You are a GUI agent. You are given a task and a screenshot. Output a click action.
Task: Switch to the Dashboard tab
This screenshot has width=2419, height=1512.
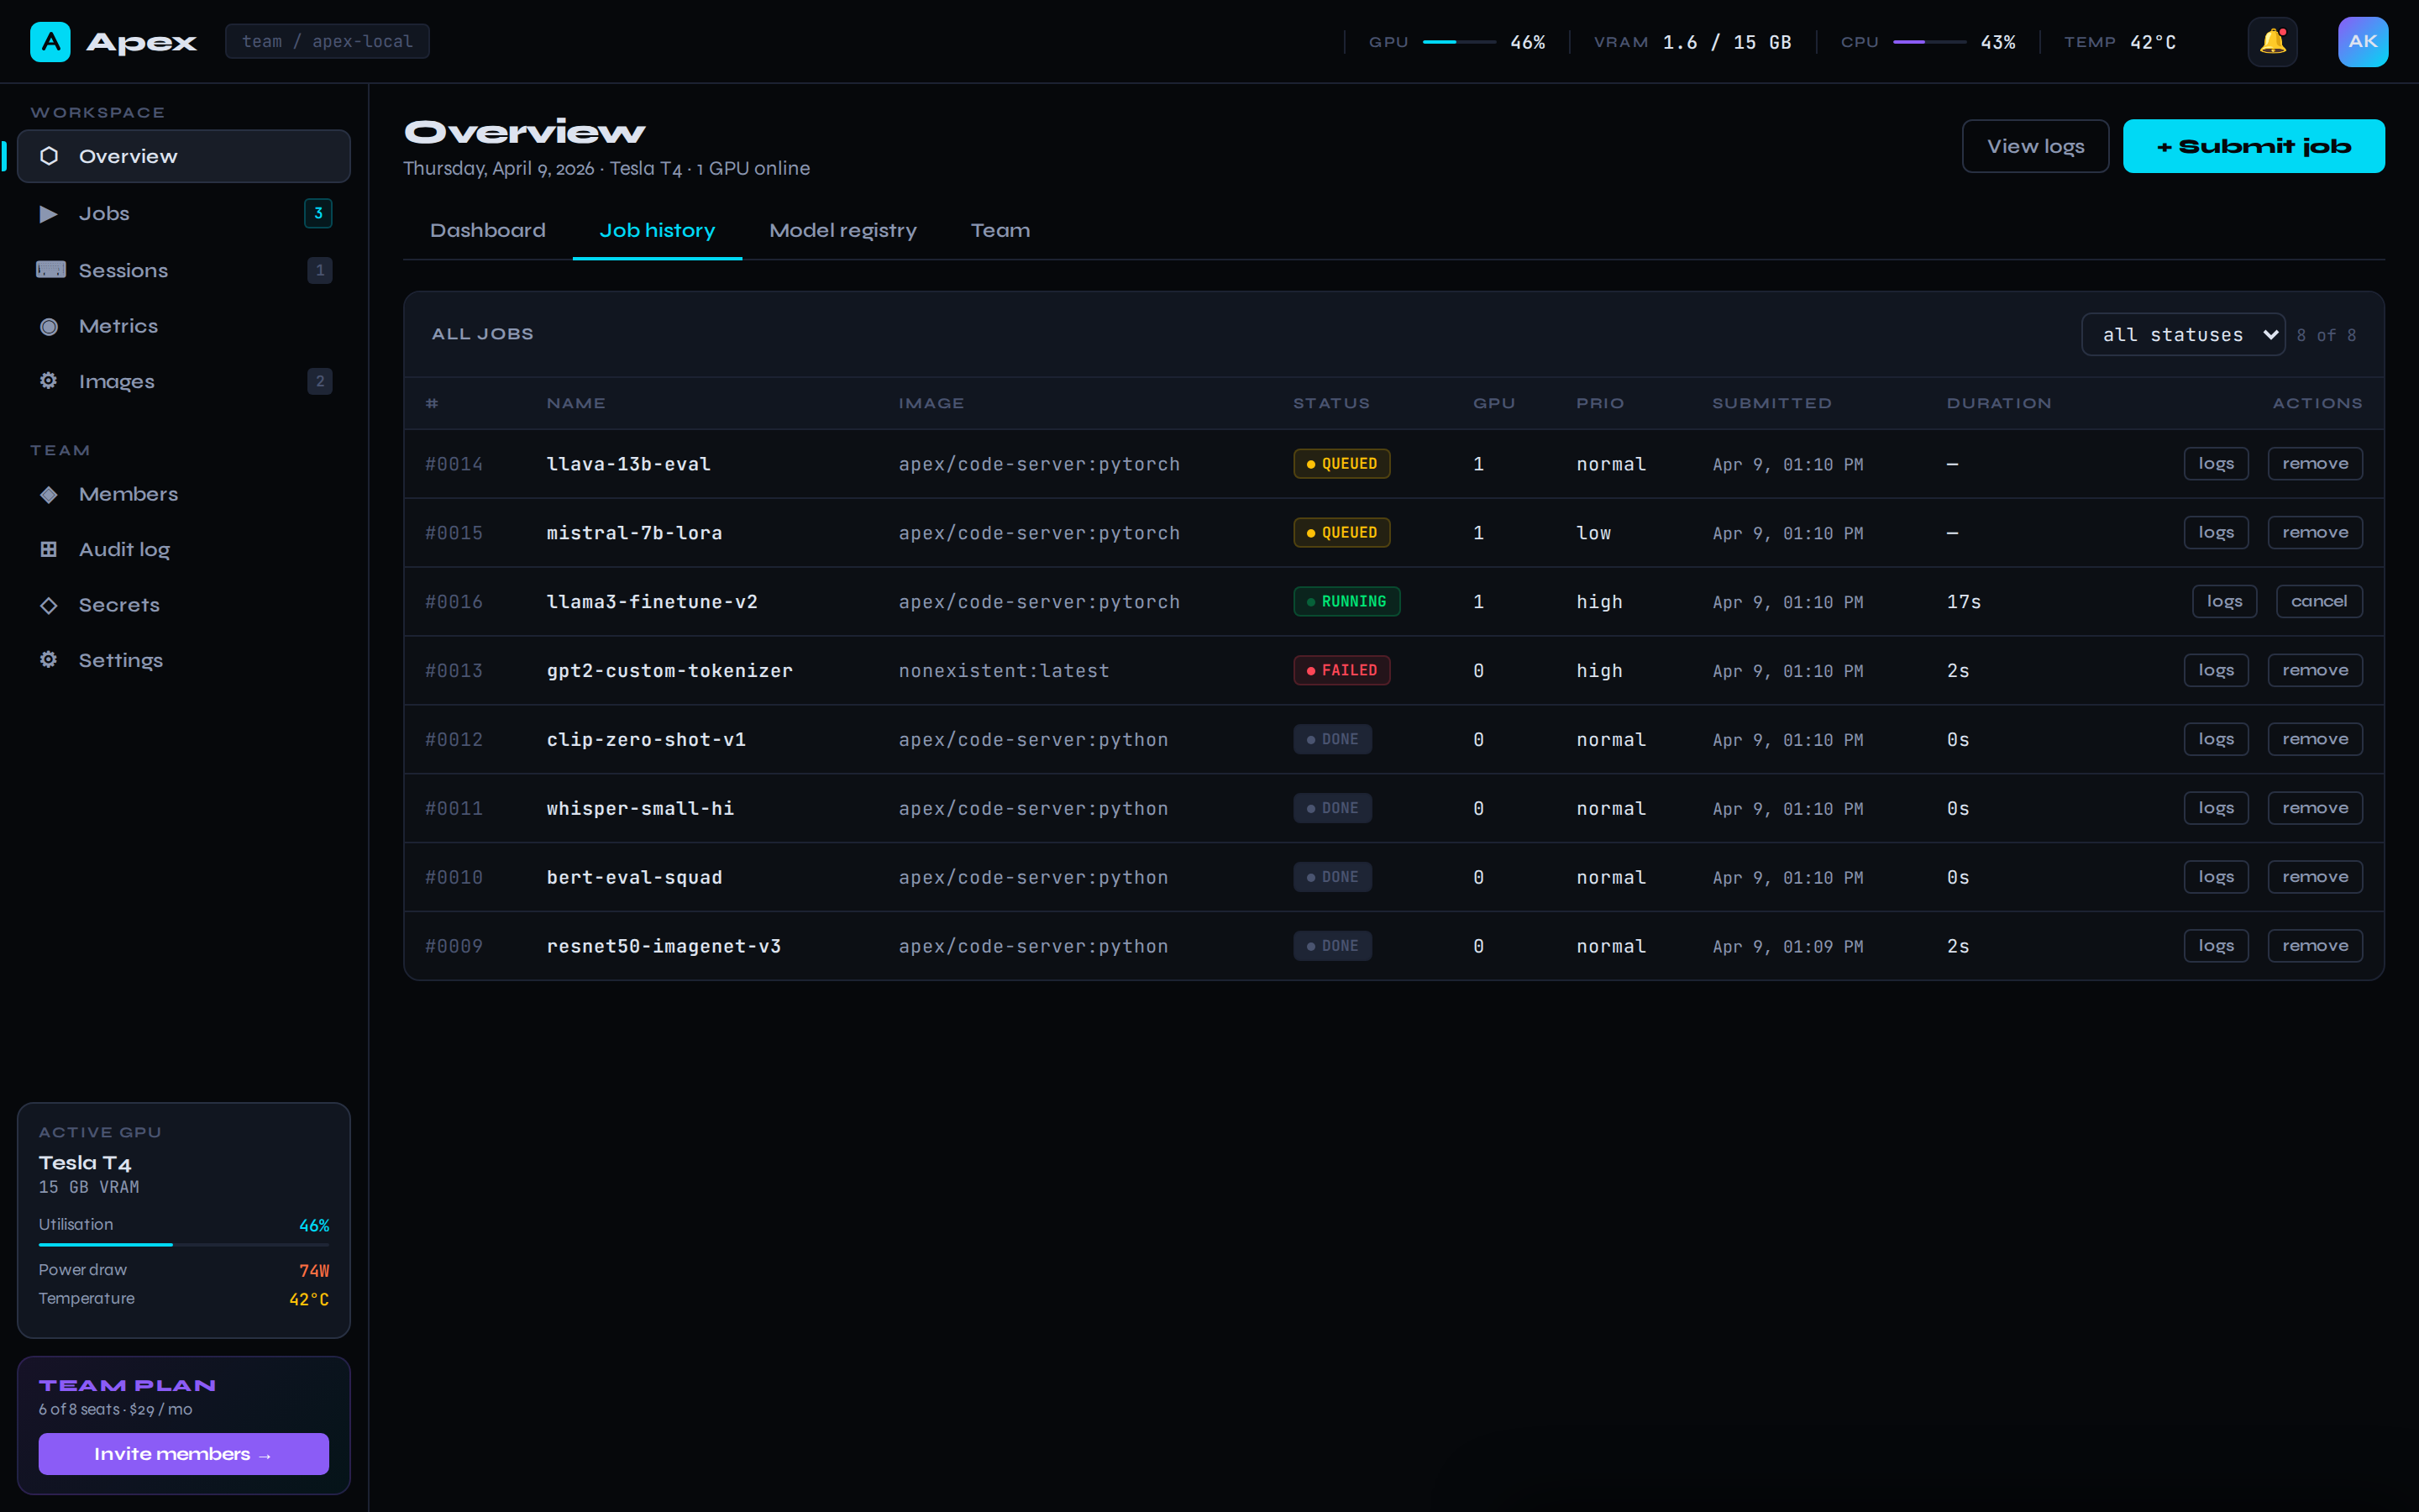click(x=488, y=231)
